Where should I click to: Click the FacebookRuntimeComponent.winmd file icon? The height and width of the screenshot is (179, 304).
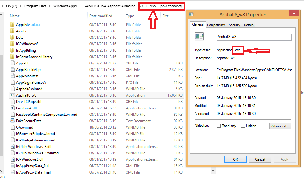pyautogui.click(x=13, y=114)
